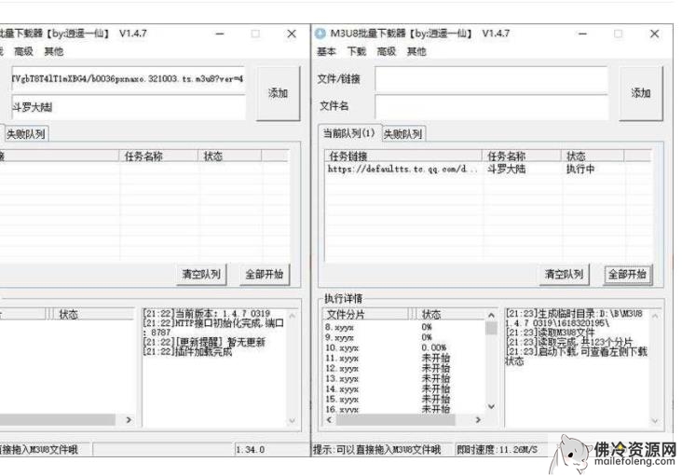
Task: Maximize the right M3U8 downloader window
Action: 618,34
